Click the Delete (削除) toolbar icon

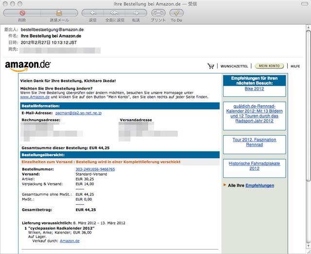click(22, 13)
